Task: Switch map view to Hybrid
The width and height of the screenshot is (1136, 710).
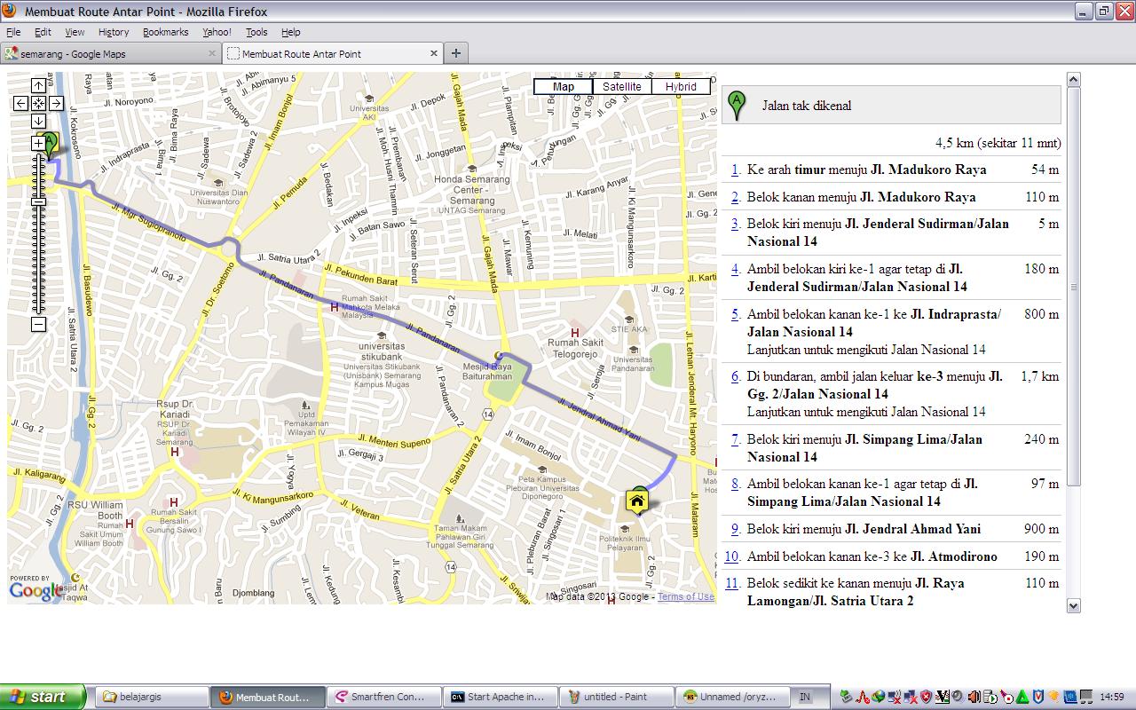Action: (681, 87)
